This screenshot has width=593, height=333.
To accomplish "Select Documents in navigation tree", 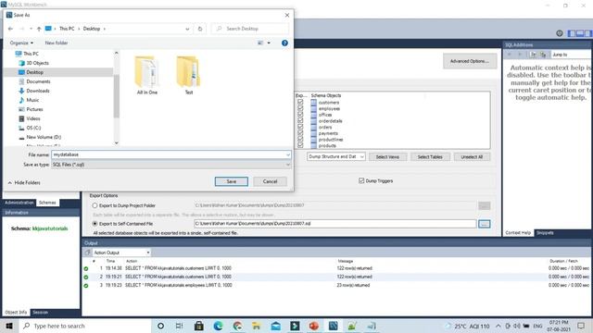I will (x=38, y=81).
